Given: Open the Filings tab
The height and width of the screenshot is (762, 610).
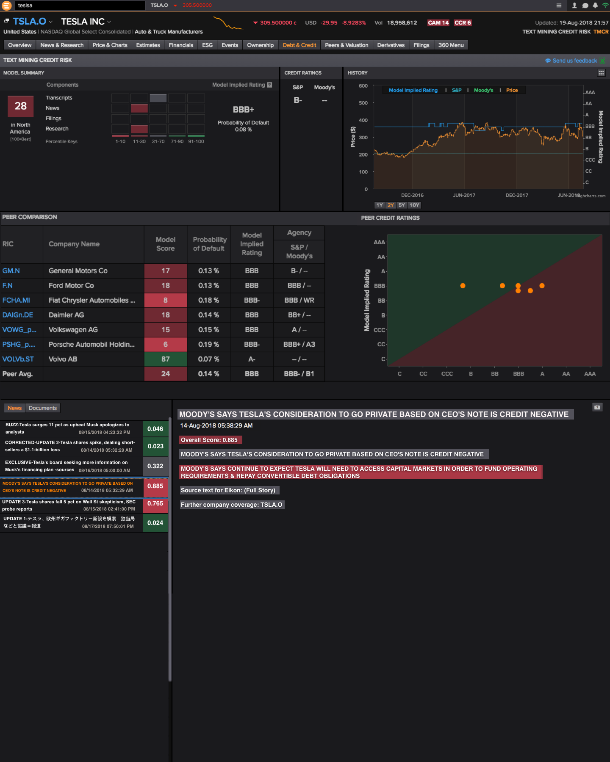Looking at the screenshot, I should (421, 45).
